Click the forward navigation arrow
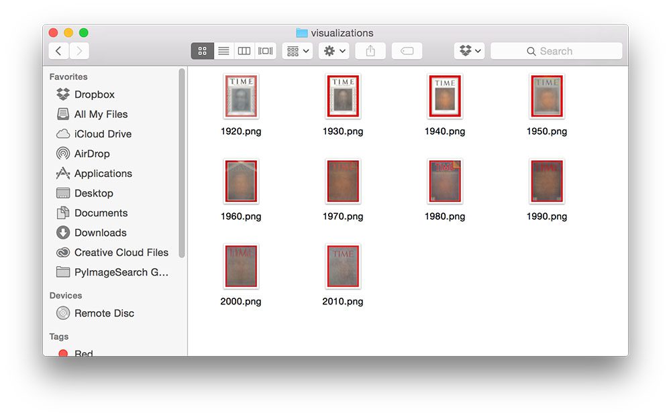Image resolution: width=671 pixels, height=417 pixels. click(79, 51)
